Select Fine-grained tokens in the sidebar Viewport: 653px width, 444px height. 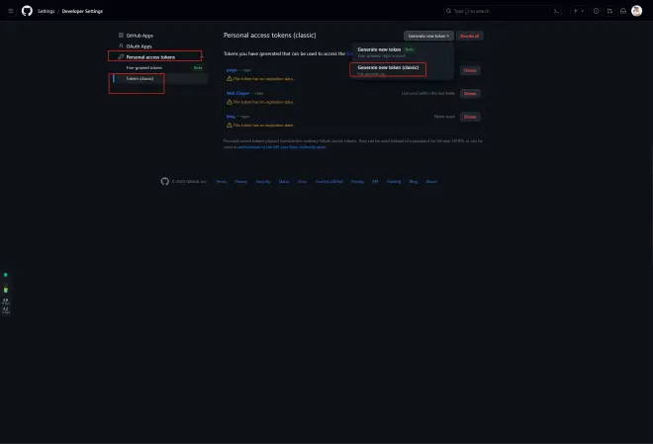point(144,68)
